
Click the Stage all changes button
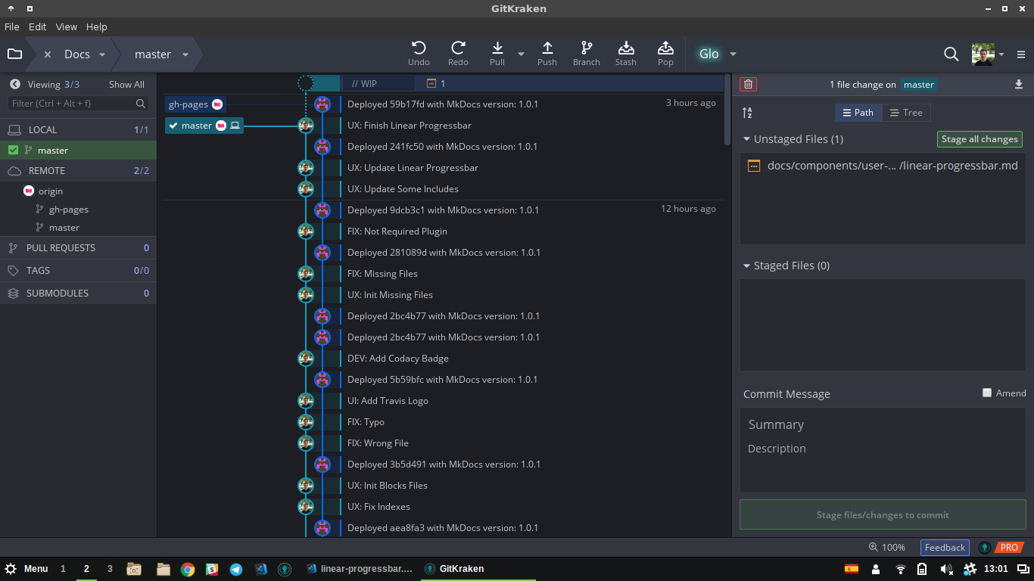[979, 139]
